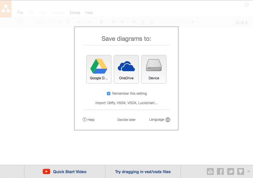Click the delete trash icon

pyautogui.click(x=101, y=22)
